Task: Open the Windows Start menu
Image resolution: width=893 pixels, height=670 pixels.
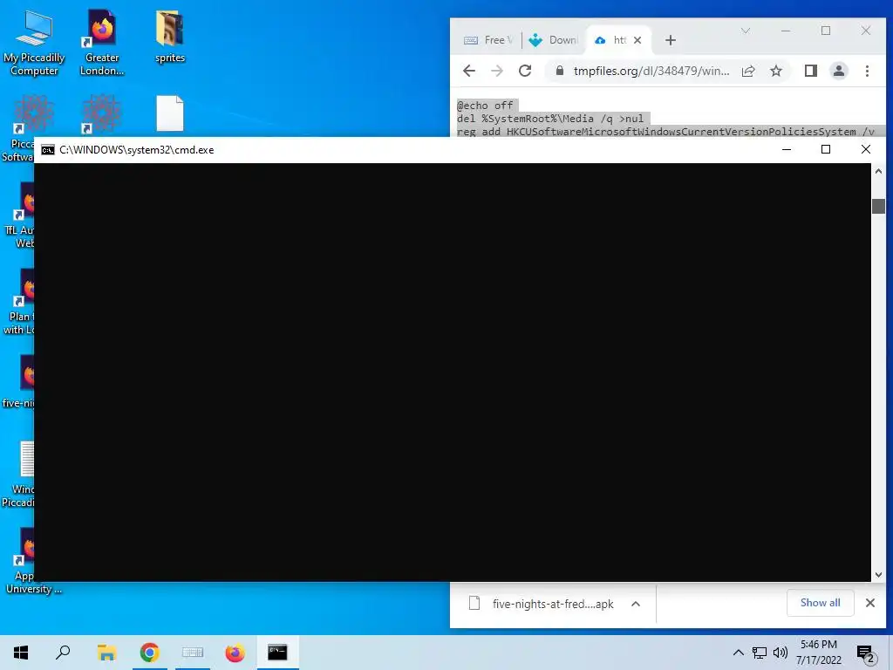Action: [21, 653]
